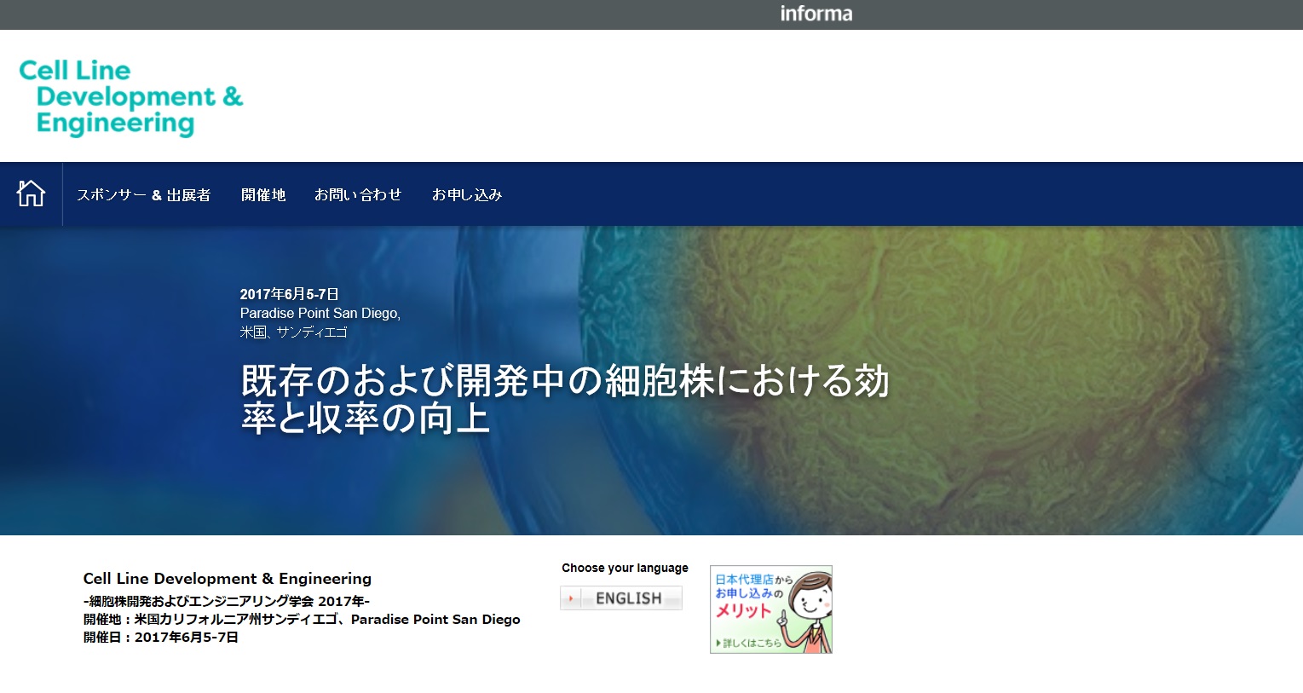The width and height of the screenshot is (1303, 693).
Task: Open the お問い合わせ menu item
Action: pyautogui.click(x=358, y=195)
